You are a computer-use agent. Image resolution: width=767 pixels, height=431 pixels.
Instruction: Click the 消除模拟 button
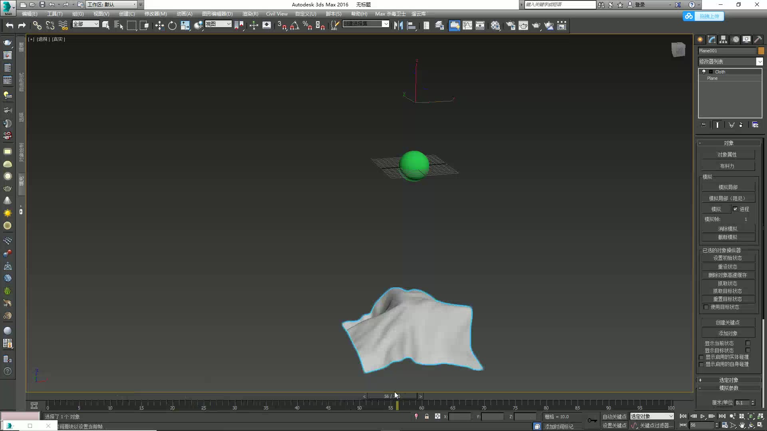tap(727, 229)
